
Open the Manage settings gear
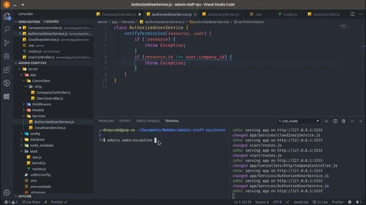pyautogui.click(x=7, y=192)
